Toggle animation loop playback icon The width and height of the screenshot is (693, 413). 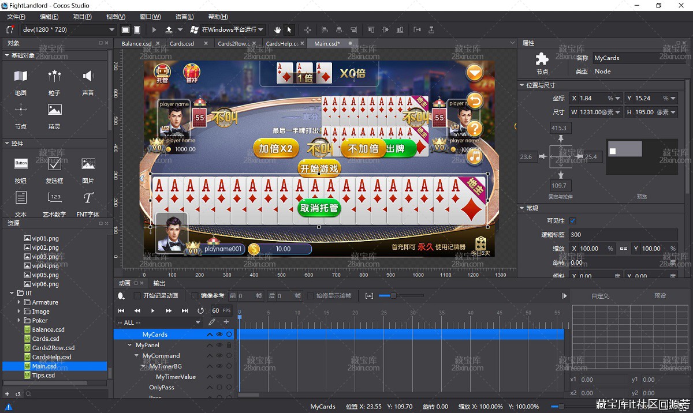coord(200,310)
